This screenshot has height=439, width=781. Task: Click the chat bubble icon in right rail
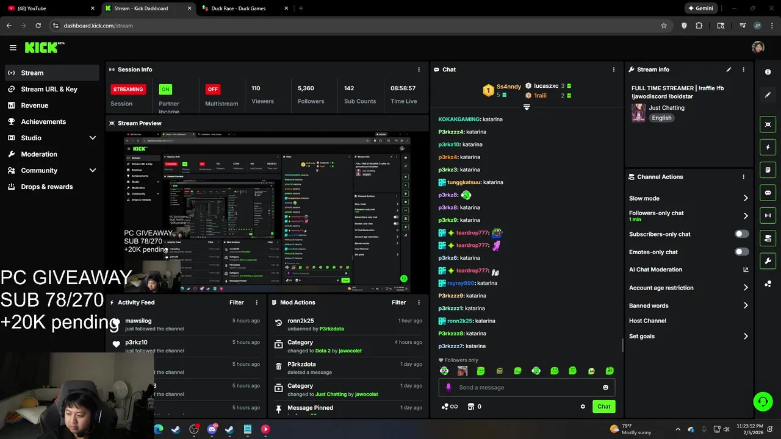click(x=768, y=193)
